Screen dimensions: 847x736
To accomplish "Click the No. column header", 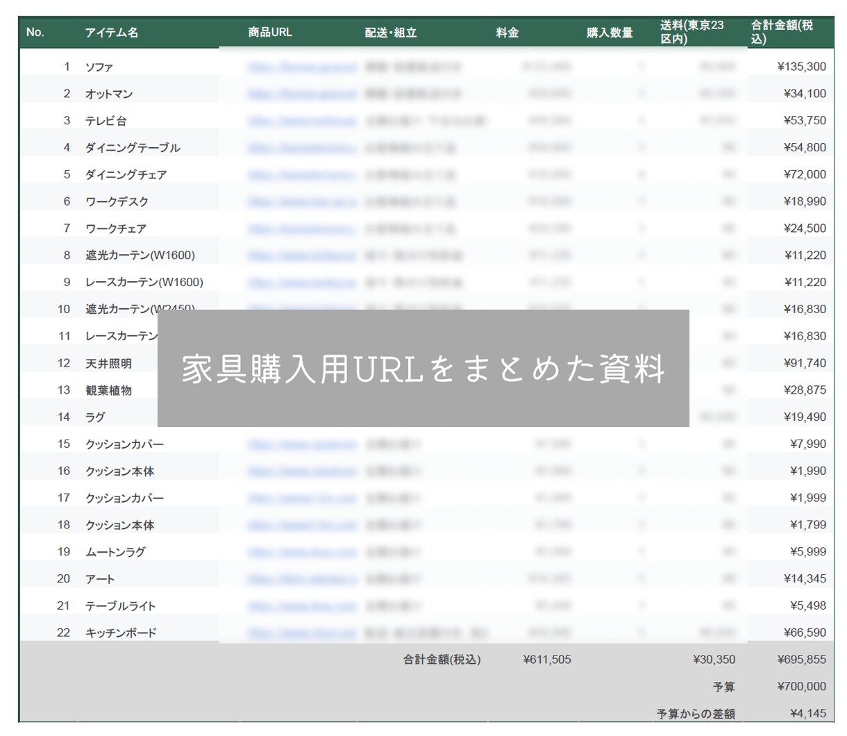I will coord(35,32).
